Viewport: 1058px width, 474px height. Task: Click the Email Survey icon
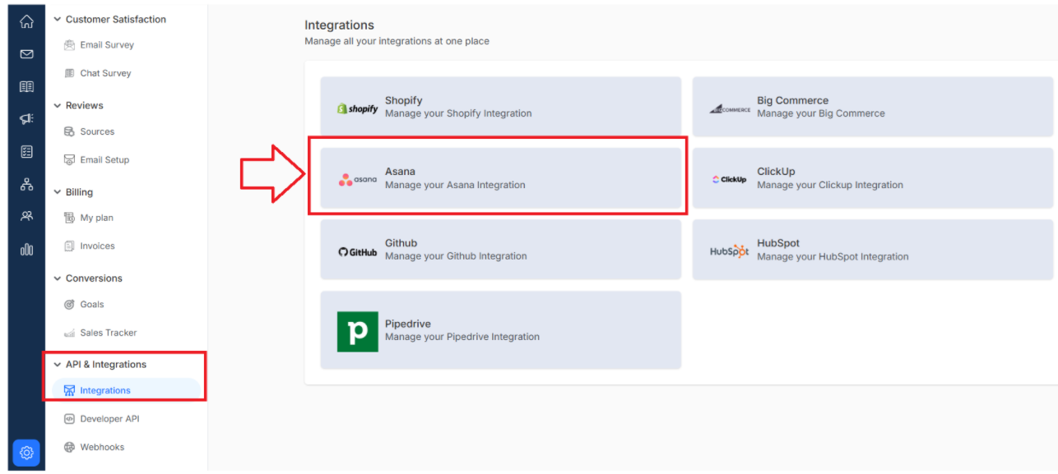pyautogui.click(x=70, y=45)
